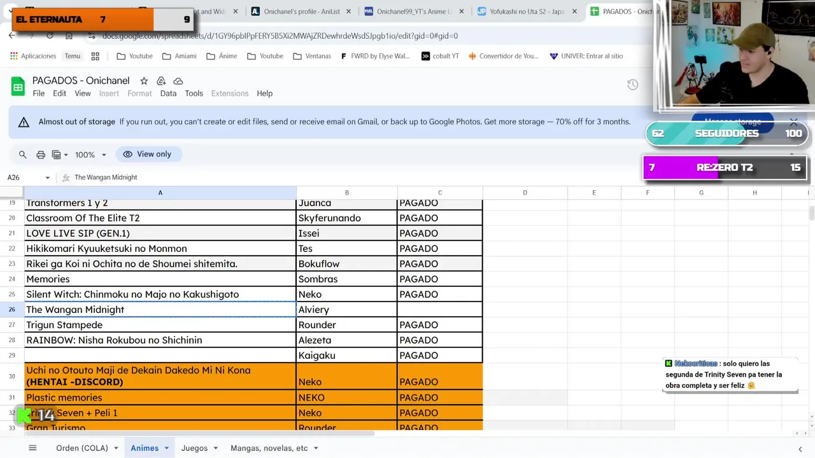Switch to the Orden (COLA) sheet

click(x=82, y=448)
